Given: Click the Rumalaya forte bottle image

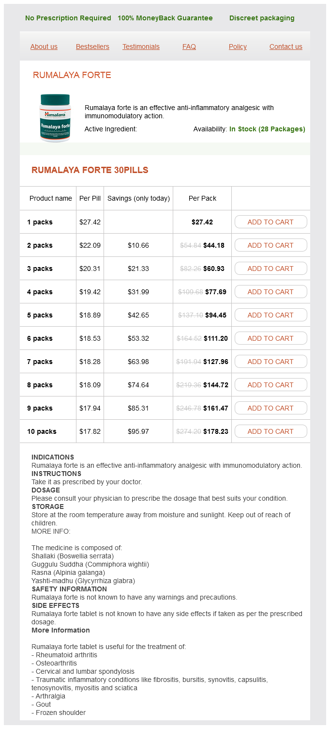Looking at the screenshot, I should (55, 118).
